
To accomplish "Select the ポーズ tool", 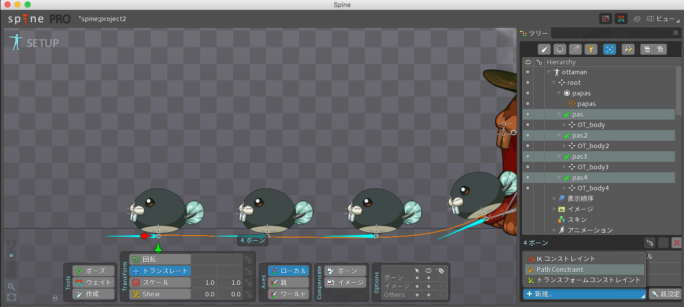I will [x=92, y=271].
